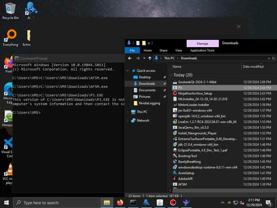The image size is (277, 208).
Task: Click the muted volume tray icon
Action: click(242, 203)
